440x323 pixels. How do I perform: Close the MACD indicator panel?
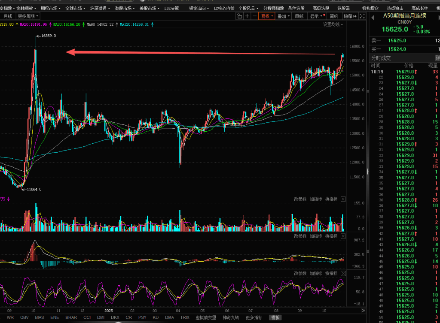pyautogui.click(x=343, y=236)
